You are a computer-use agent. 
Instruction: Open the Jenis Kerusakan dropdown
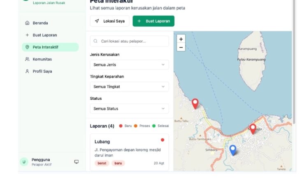tap(129, 65)
